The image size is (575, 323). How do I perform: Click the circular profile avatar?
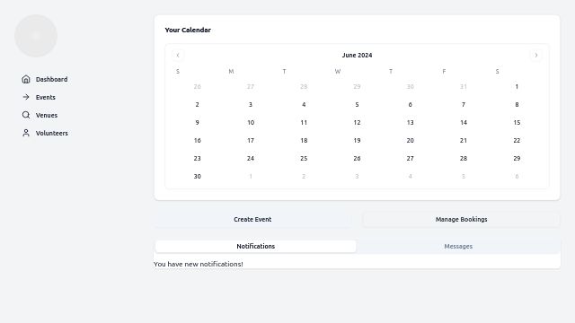pos(36,36)
